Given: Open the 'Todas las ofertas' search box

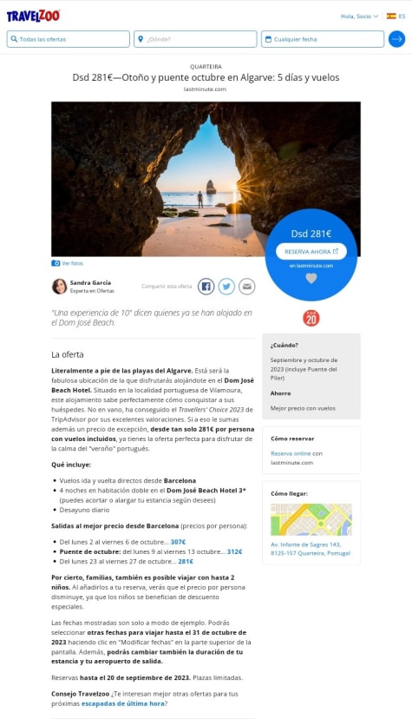Looking at the screenshot, I should click(69, 39).
